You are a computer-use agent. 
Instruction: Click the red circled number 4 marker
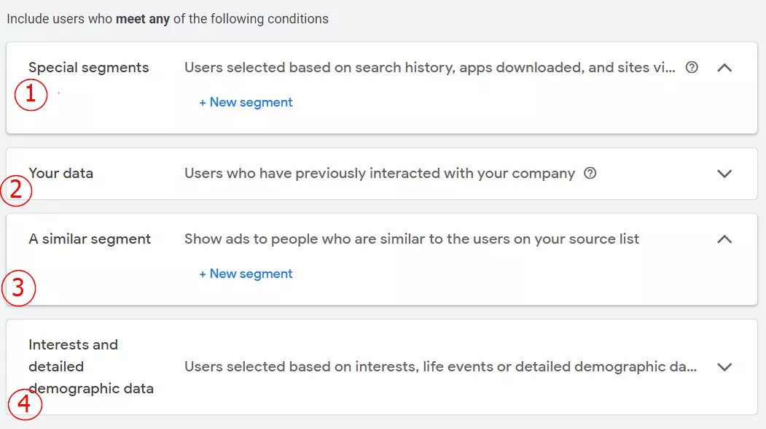click(25, 404)
